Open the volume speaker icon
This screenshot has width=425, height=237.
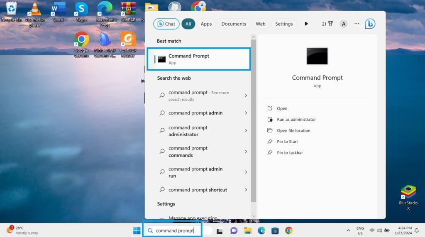pyautogui.click(x=379, y=230)
